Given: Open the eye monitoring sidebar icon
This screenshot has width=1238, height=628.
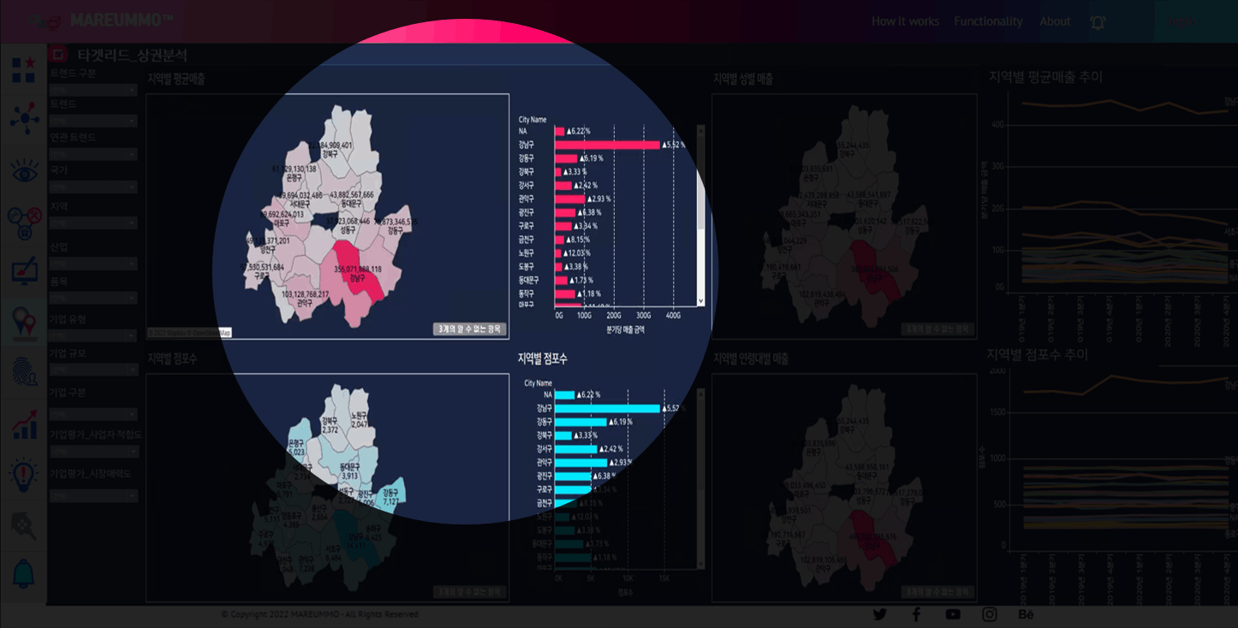Looking at the screenshot, I should (24, 170).
